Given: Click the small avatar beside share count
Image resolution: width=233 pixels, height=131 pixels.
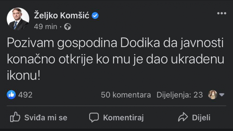Looking at the screenshot, I should [x=212, y=95].
